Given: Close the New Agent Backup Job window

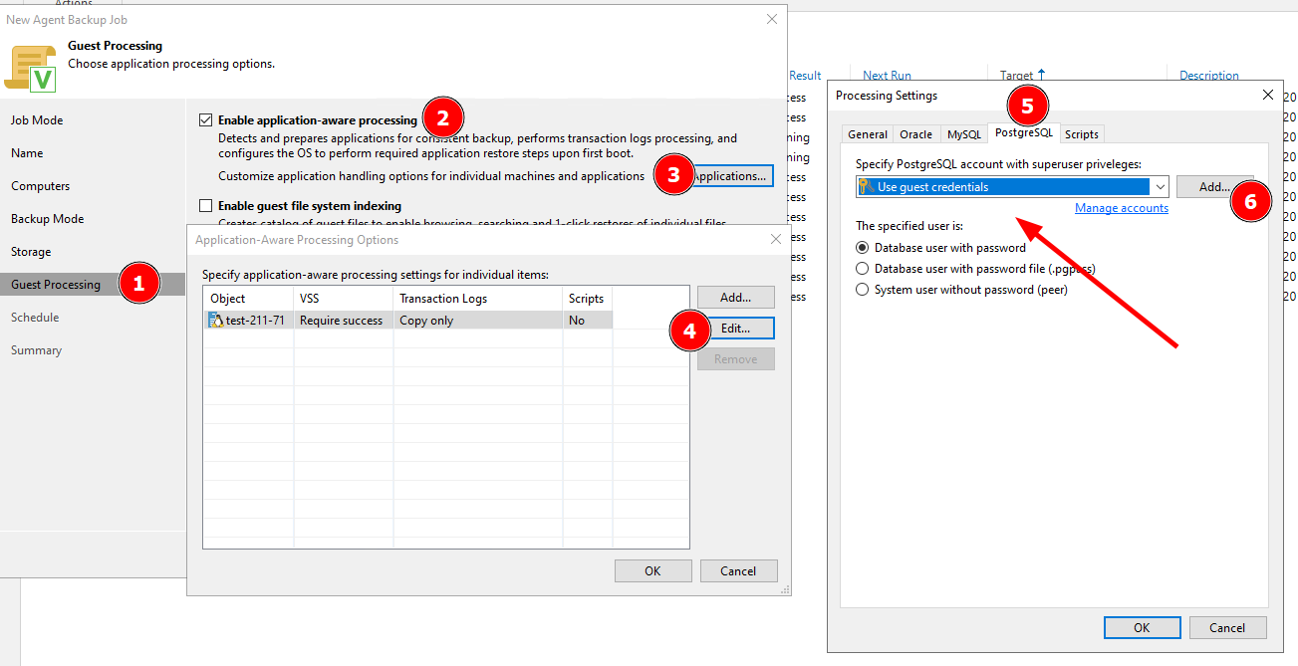Looking at the screenshot, I should click(771, 19).
